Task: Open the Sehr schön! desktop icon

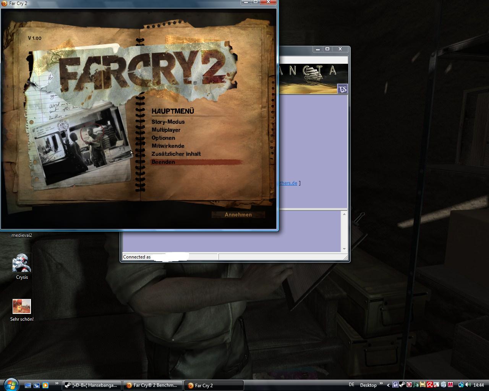Action: (x=22, y=310)
